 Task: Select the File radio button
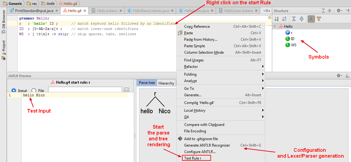click(x=34, y=91)
